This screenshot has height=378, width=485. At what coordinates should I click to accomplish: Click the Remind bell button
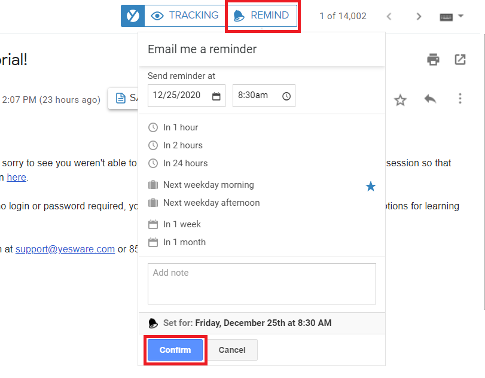pos(262,16)
